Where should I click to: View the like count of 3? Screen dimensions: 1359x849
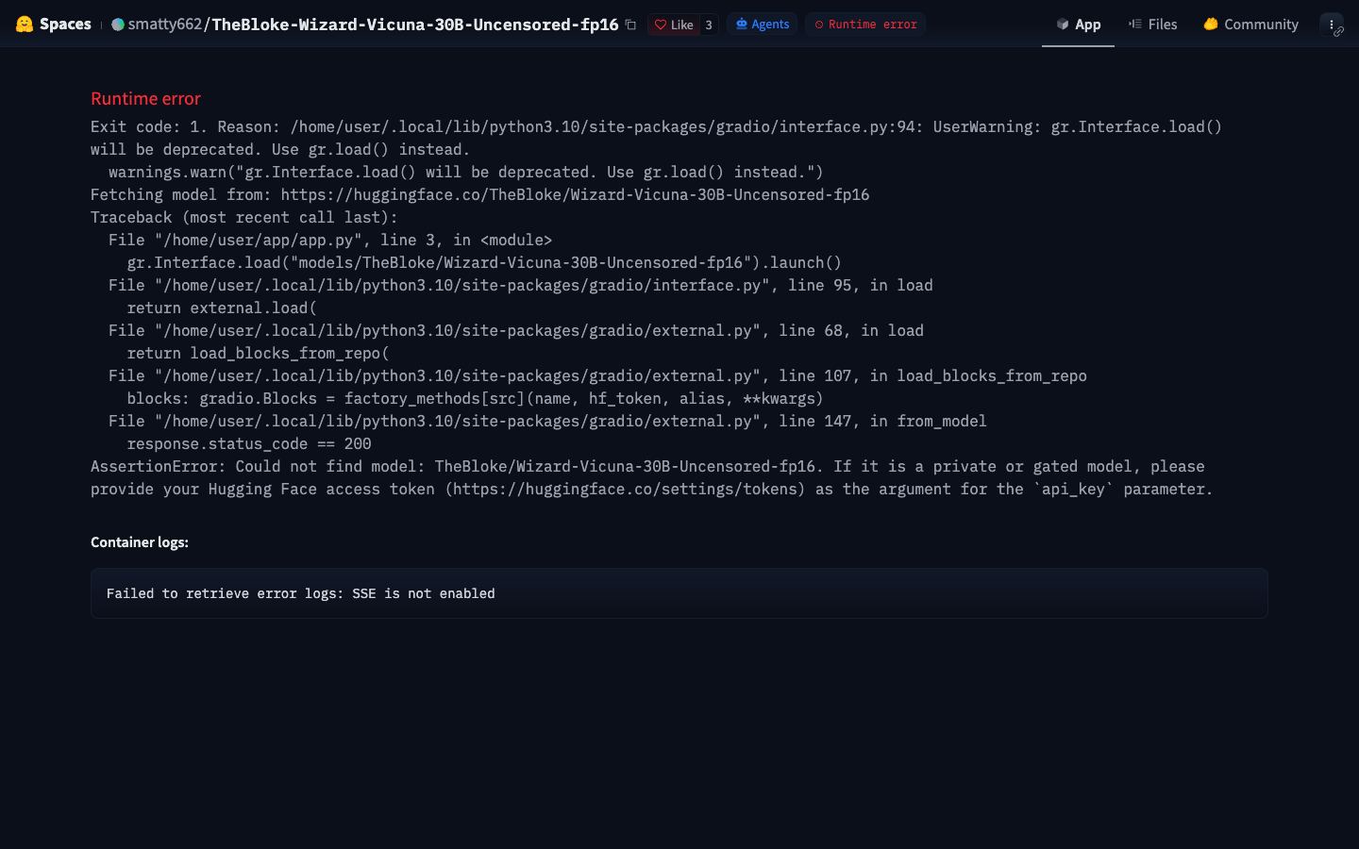(709, 25)
